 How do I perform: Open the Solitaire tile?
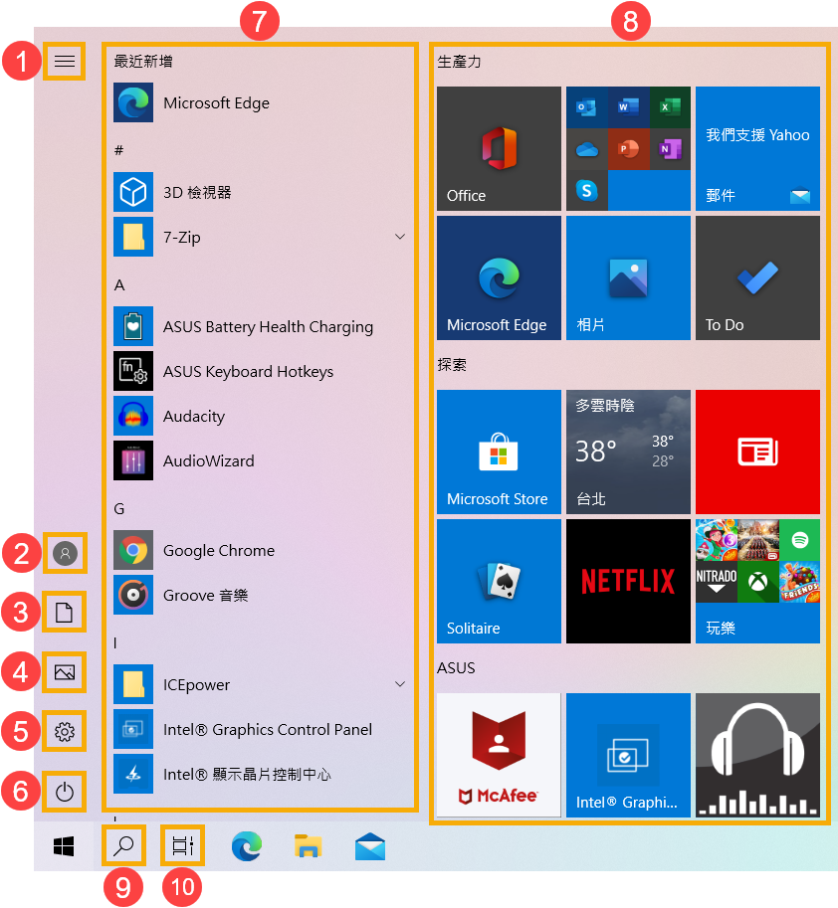499,581
